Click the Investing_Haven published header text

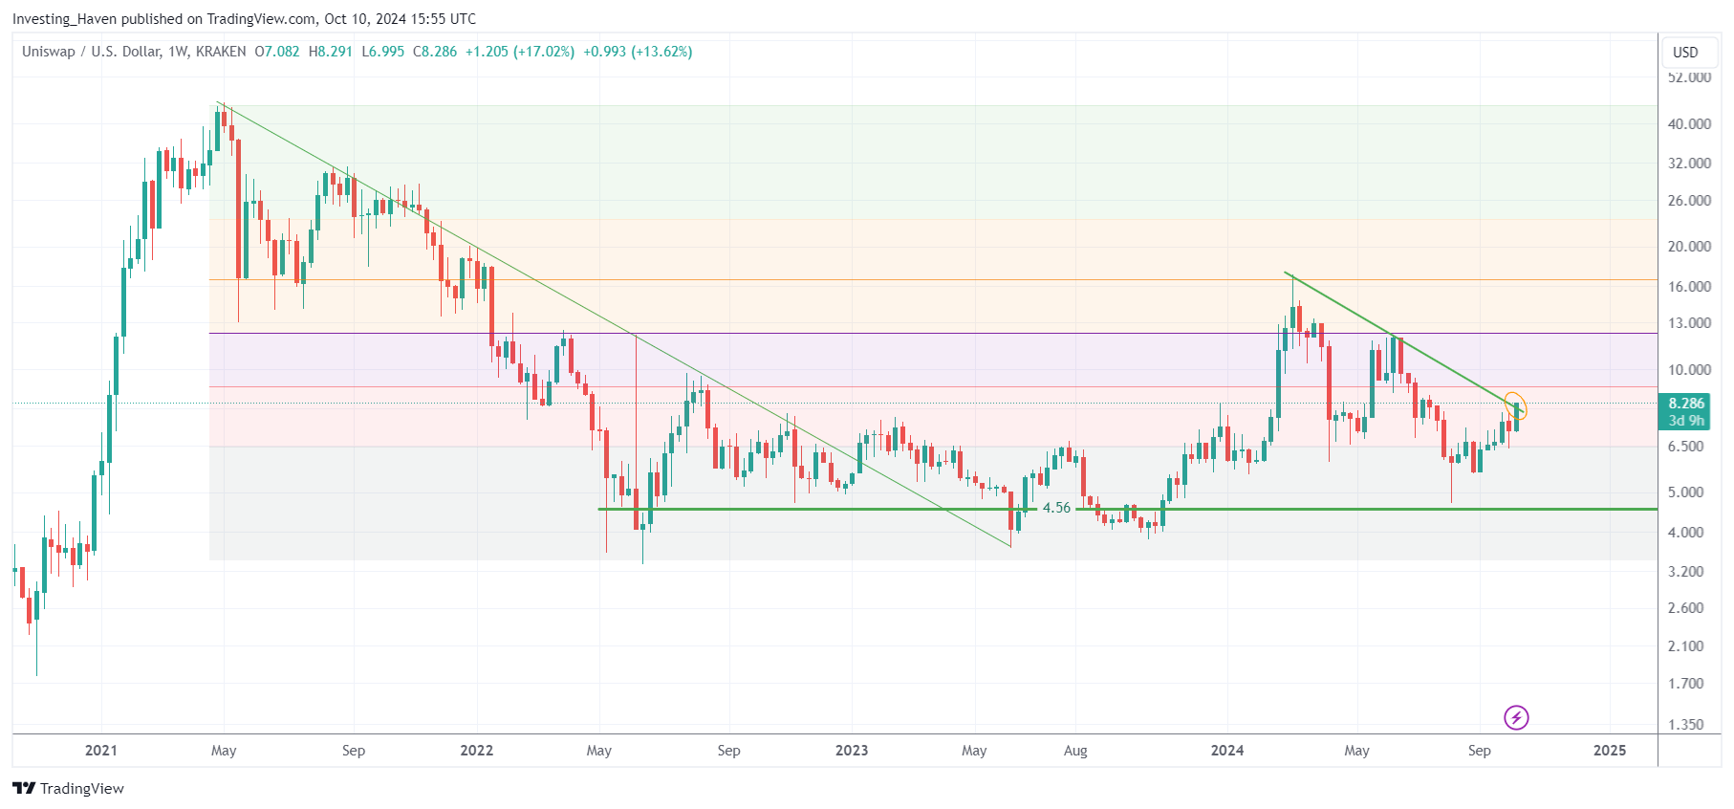(244, 18)
